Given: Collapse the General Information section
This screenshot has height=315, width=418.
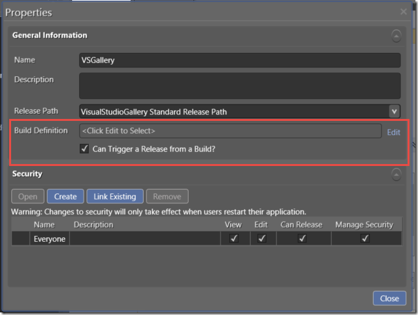Looking at the screenshot, I should pyautogui.click(x=396, y=36).
